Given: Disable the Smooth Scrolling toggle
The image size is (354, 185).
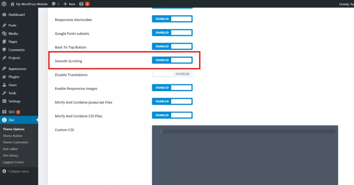Looking at the screenshot, I should [x=172, y=60].
